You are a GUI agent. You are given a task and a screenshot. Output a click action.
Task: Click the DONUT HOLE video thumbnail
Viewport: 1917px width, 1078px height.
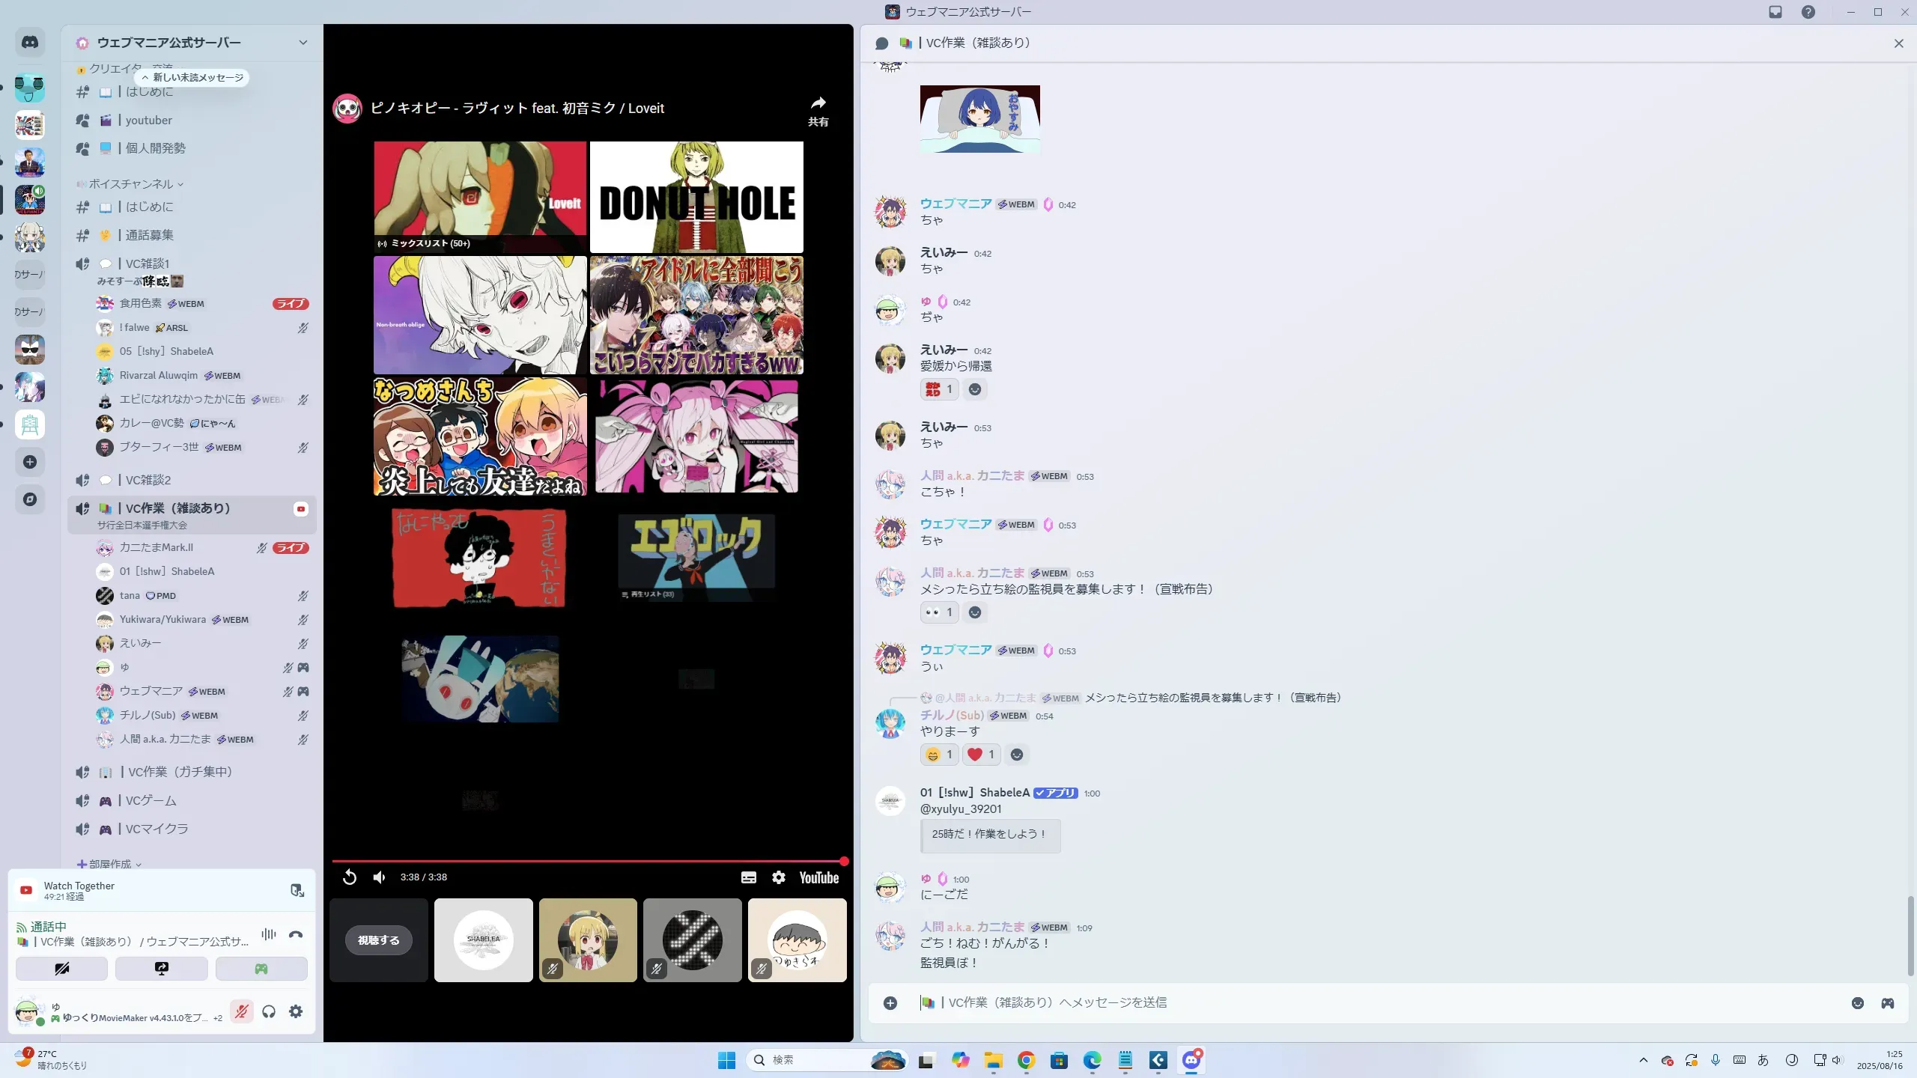pos(696,197)
